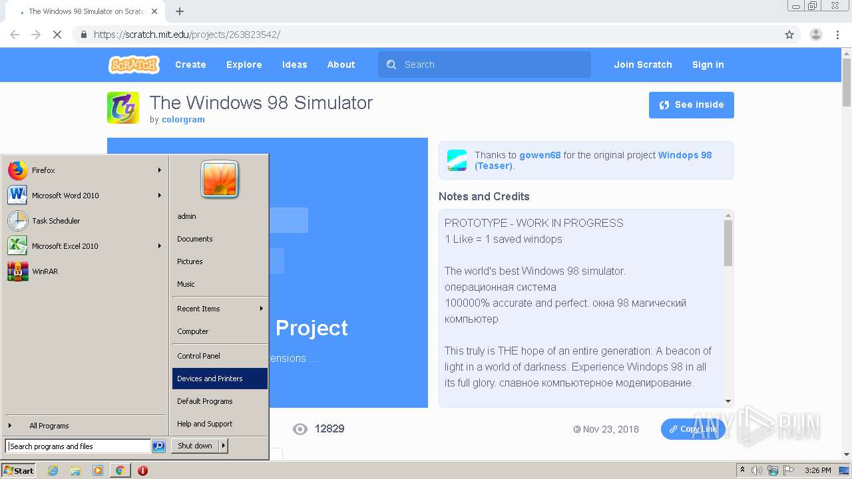Stop loading the page
This screenshot has width=852, height=479.
(57, 35)
